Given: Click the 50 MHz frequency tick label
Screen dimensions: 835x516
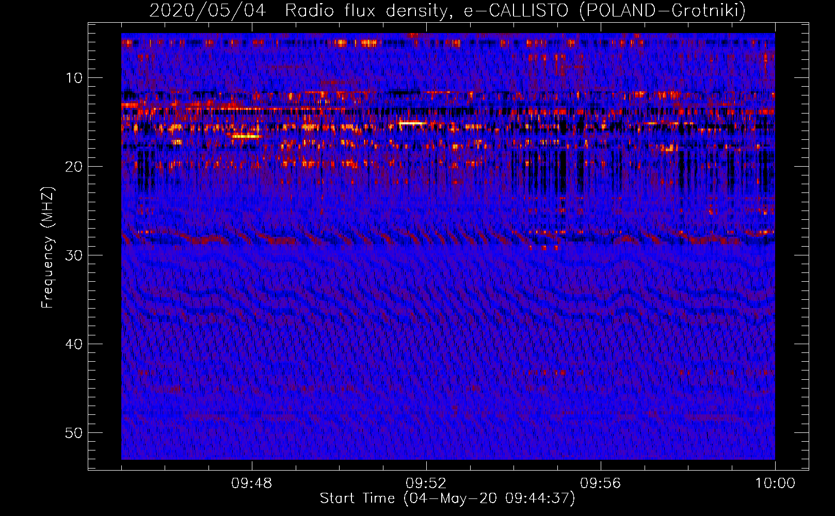Looking at the screenshot, I should coord(74,433).
